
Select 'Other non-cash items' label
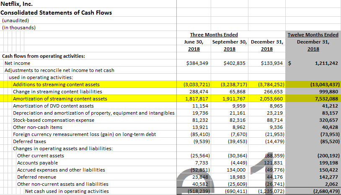pyautogui.click(x=38, y=127)
